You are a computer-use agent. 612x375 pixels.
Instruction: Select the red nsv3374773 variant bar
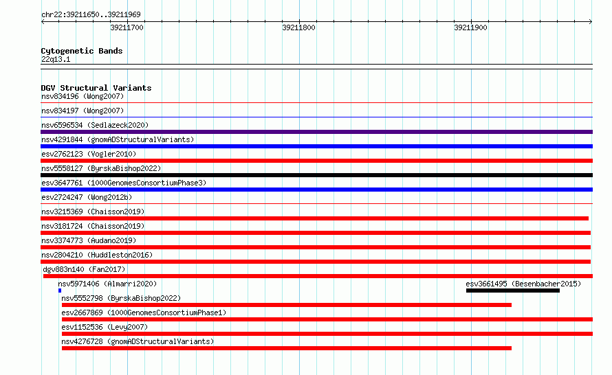[316, 247]
